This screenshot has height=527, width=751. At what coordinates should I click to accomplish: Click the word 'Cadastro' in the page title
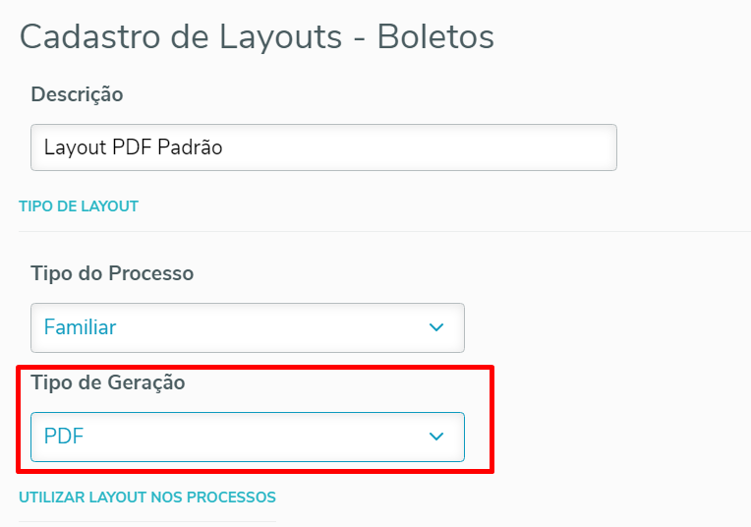(x=85, y=37)
